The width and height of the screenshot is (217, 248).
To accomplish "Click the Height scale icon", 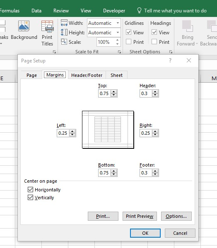I will tap(64, 32).
